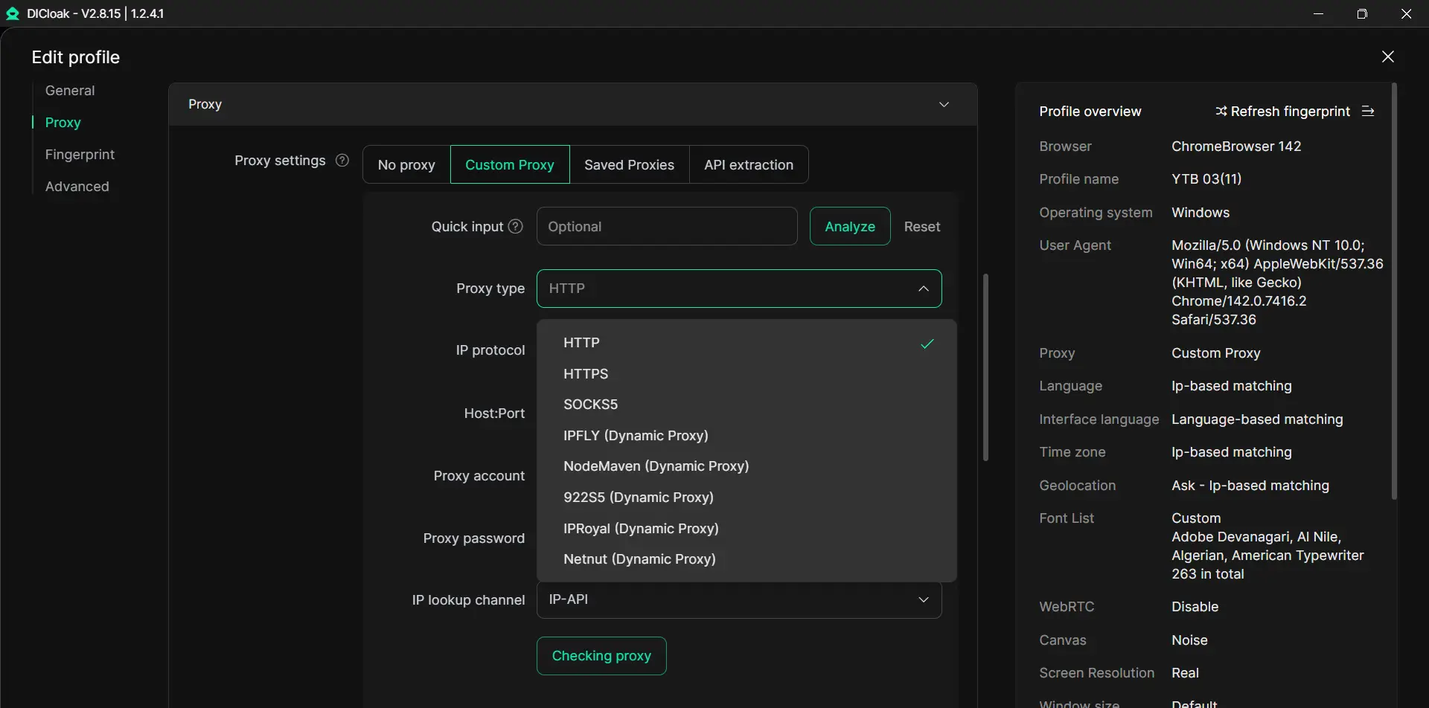1429x708 pixels.
Task: Click the DICloak app logo icon
Action: (13, 13)
